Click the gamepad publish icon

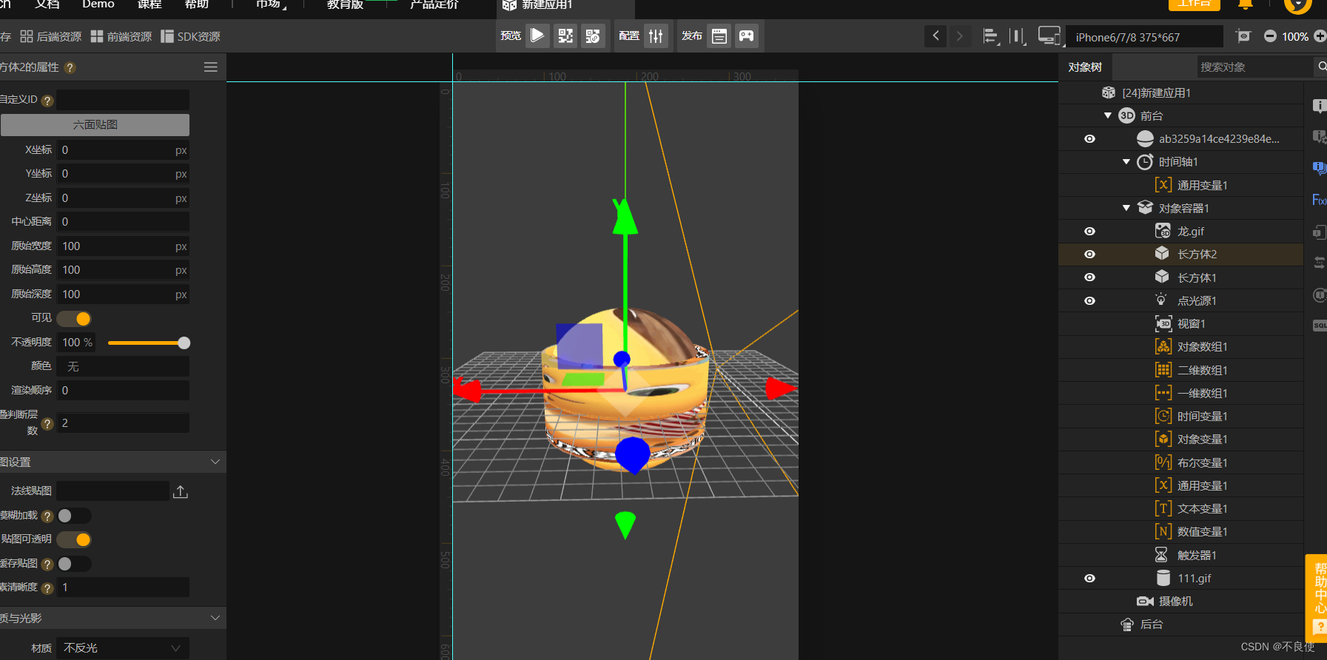(747, 36)
